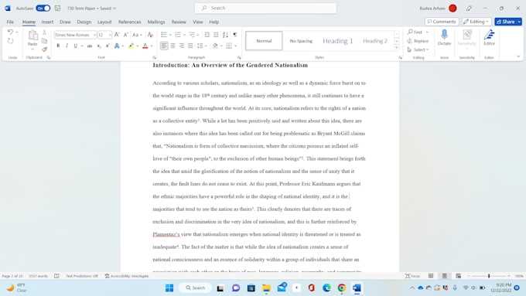Viewport: 526px width, 296px height.
Task: Apply the Heading 1 style
Action: pos(337,41)
